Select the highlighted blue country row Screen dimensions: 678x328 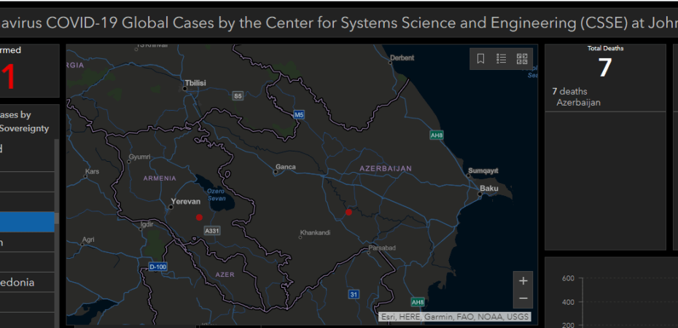(x=27, y=222)
